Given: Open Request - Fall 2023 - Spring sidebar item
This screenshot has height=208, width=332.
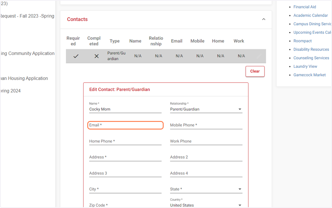Looking at the screenshot, I should tap(27, 16).
